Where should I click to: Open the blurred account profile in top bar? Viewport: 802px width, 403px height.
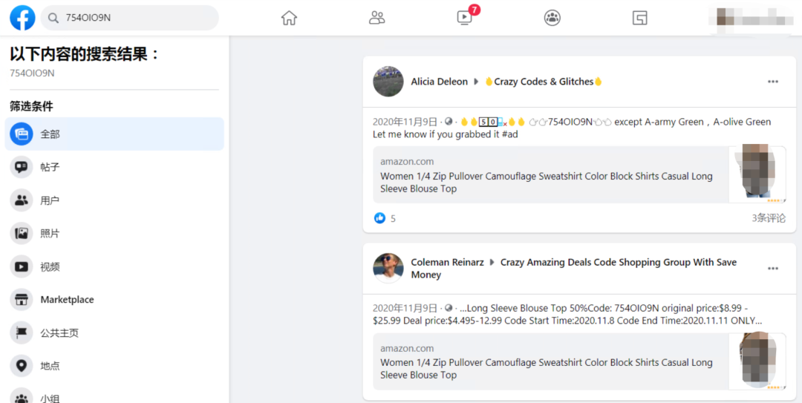pos(749,19)
